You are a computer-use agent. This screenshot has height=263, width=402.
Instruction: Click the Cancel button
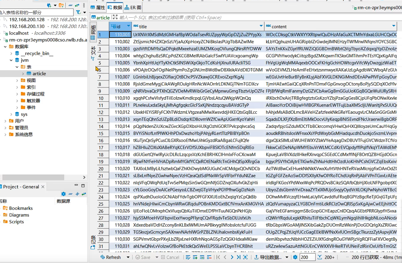tap(170, 257)
